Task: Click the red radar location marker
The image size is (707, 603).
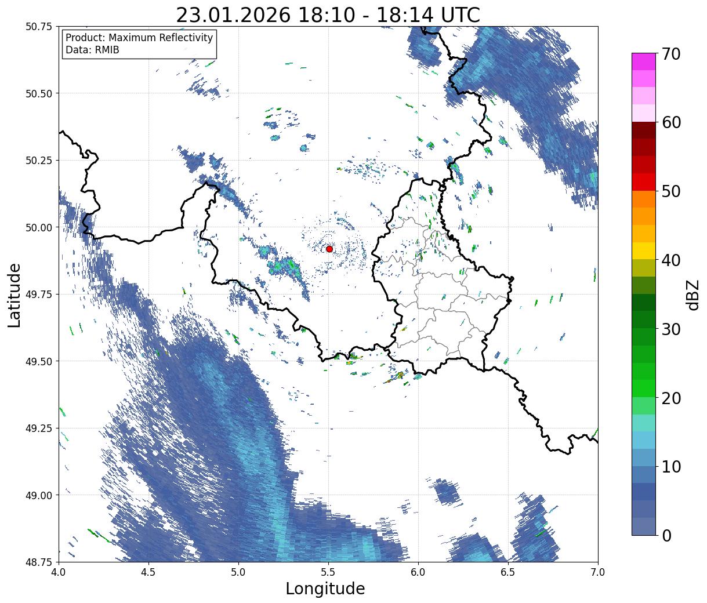Action: coord(329,249)
